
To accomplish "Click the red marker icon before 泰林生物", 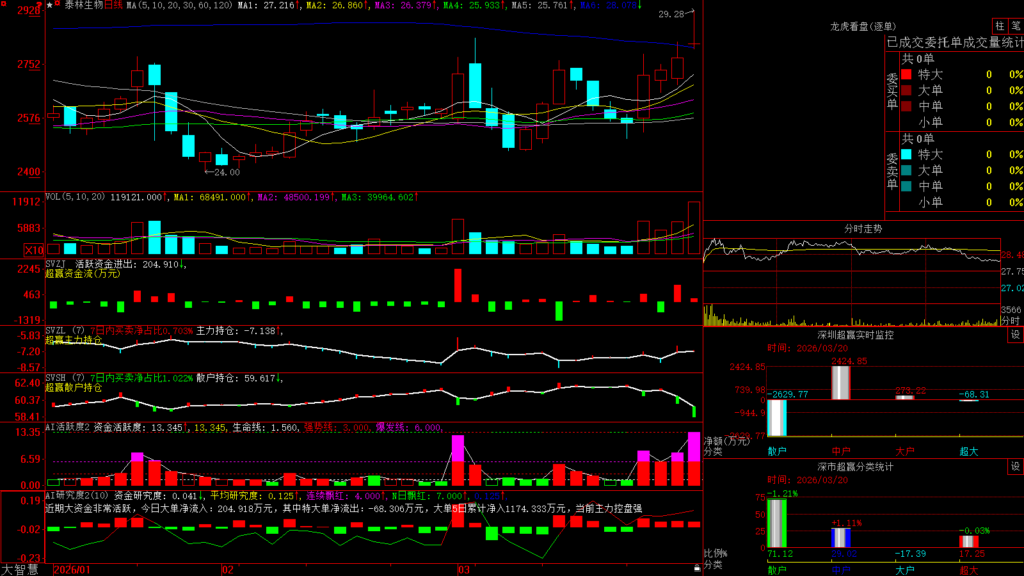I will click(57, 3).
